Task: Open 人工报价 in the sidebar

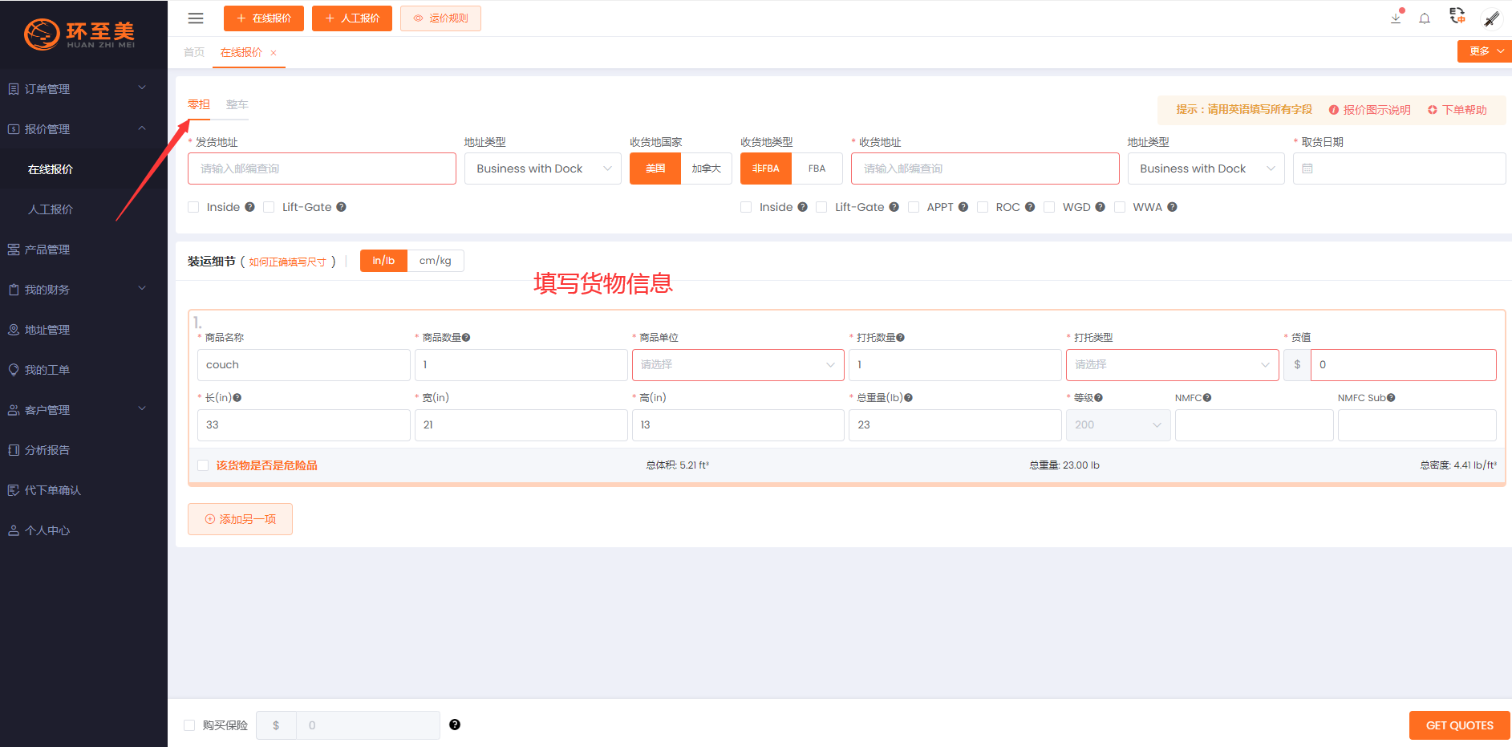Action: (51, 209)
